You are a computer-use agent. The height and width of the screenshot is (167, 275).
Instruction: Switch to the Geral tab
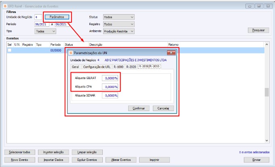click(x=75, y=67)
